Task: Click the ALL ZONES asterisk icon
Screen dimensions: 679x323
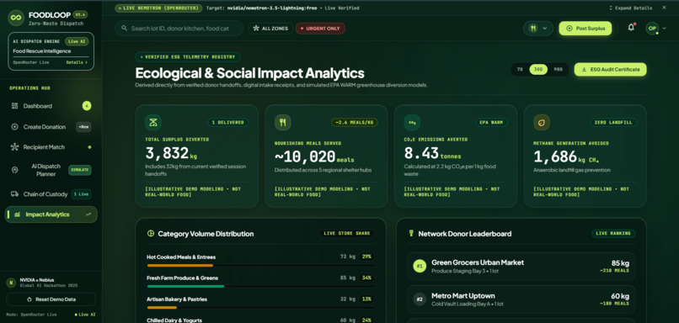Action: click(x=256, y=28)
